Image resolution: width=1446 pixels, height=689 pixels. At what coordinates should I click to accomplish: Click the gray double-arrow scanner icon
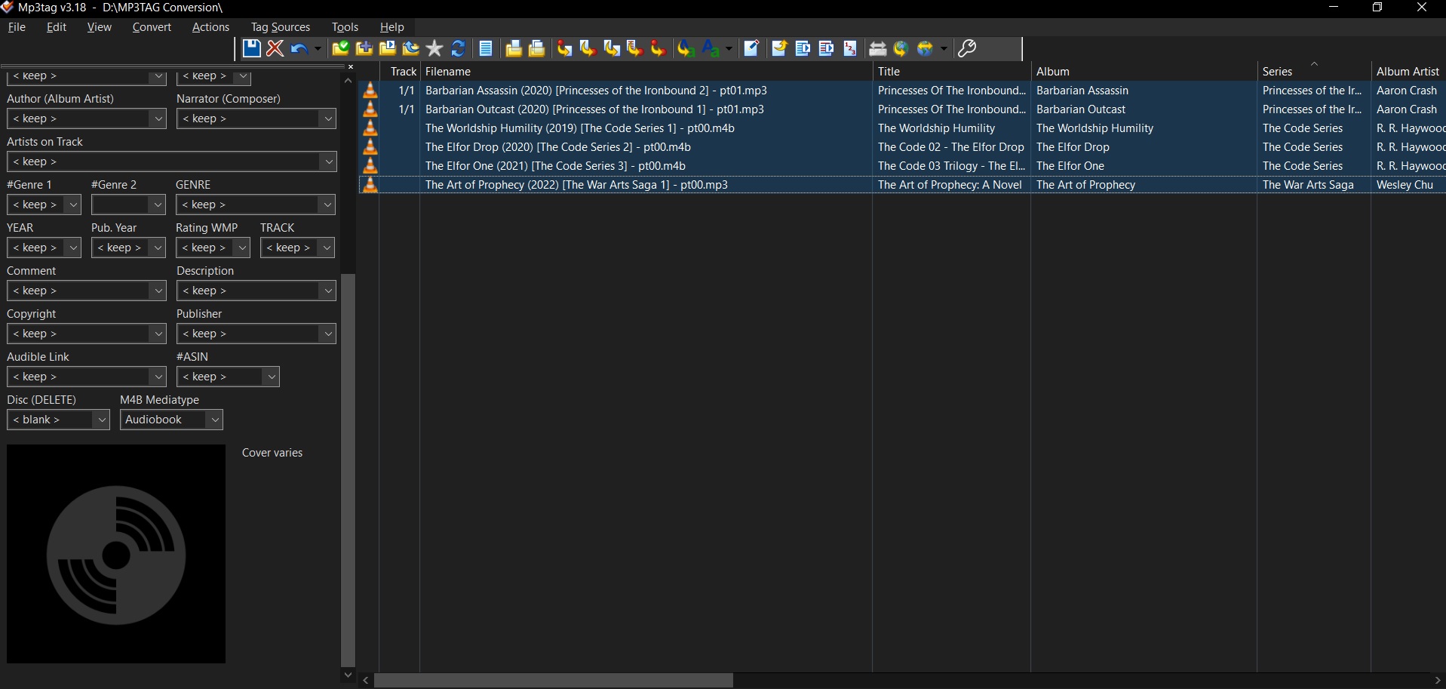point(877,49)
